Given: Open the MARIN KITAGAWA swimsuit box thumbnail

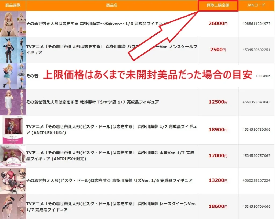Looking at the screenshot, I should point(13,156).
